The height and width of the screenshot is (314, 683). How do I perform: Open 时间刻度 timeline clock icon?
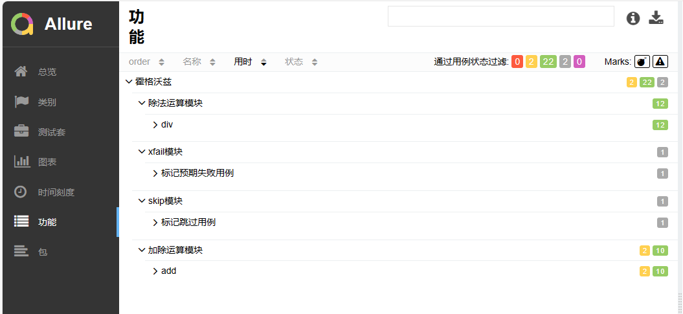point(21,192)
